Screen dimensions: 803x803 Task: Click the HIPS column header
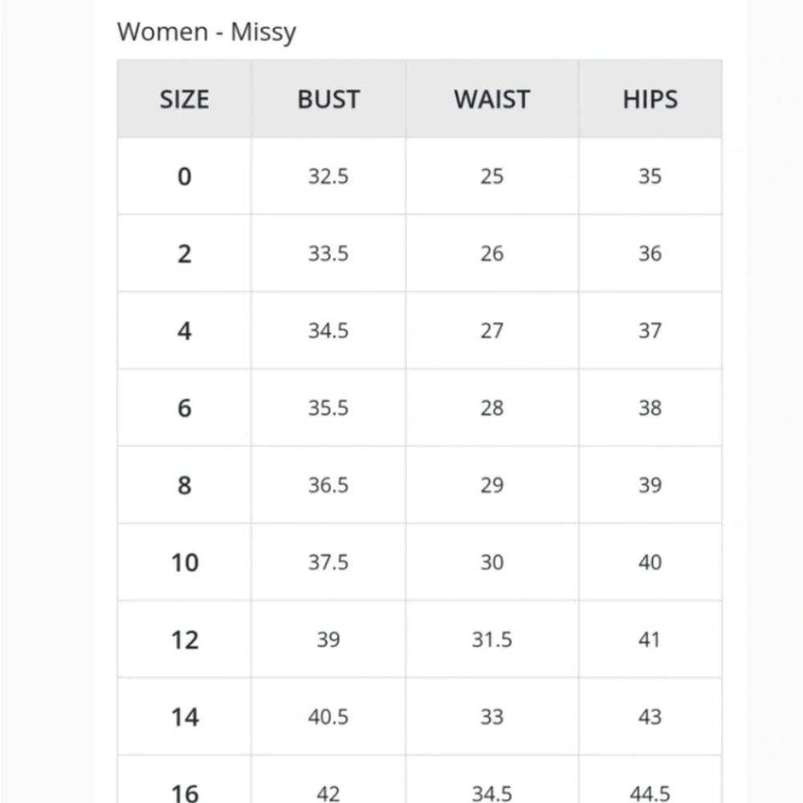(650, 100)
